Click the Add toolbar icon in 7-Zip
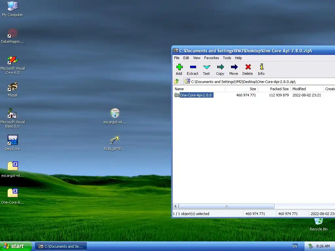This screenshot has height=251, width=335. (179, 70)
